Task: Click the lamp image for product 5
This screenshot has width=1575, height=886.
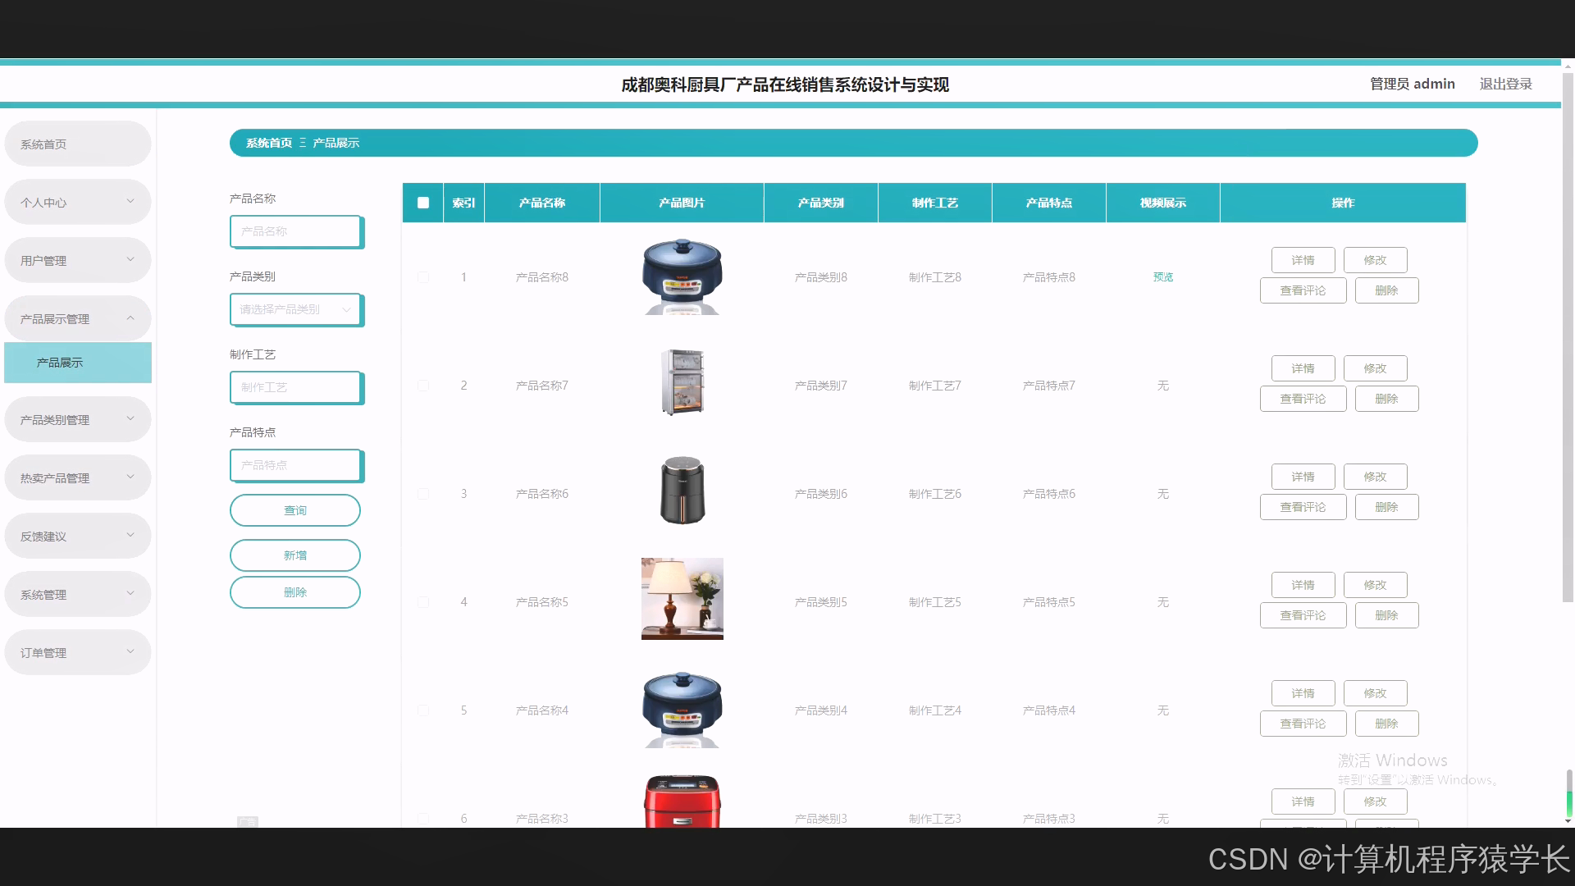Action: coord(682,599)
